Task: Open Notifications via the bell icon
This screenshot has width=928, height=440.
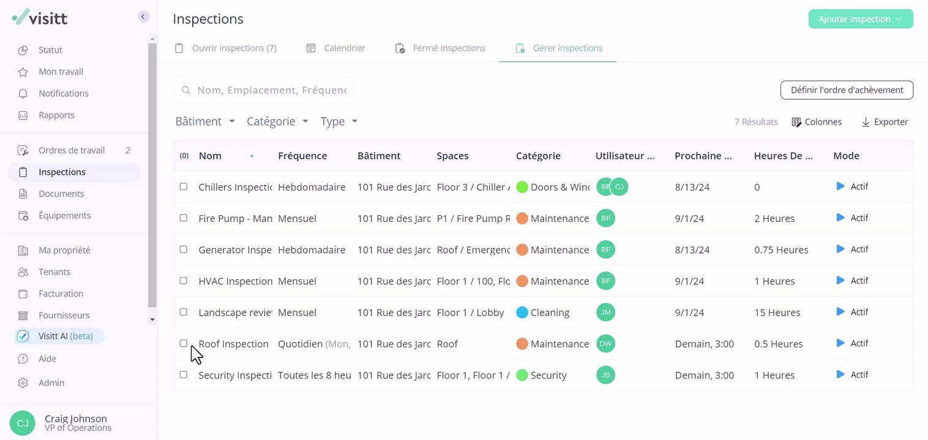Action: (x=23, y=94)
